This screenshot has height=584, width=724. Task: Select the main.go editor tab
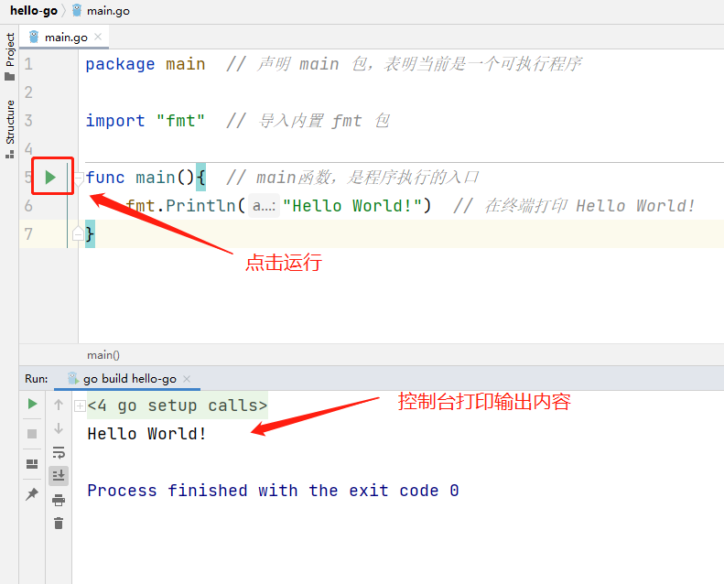64,38
